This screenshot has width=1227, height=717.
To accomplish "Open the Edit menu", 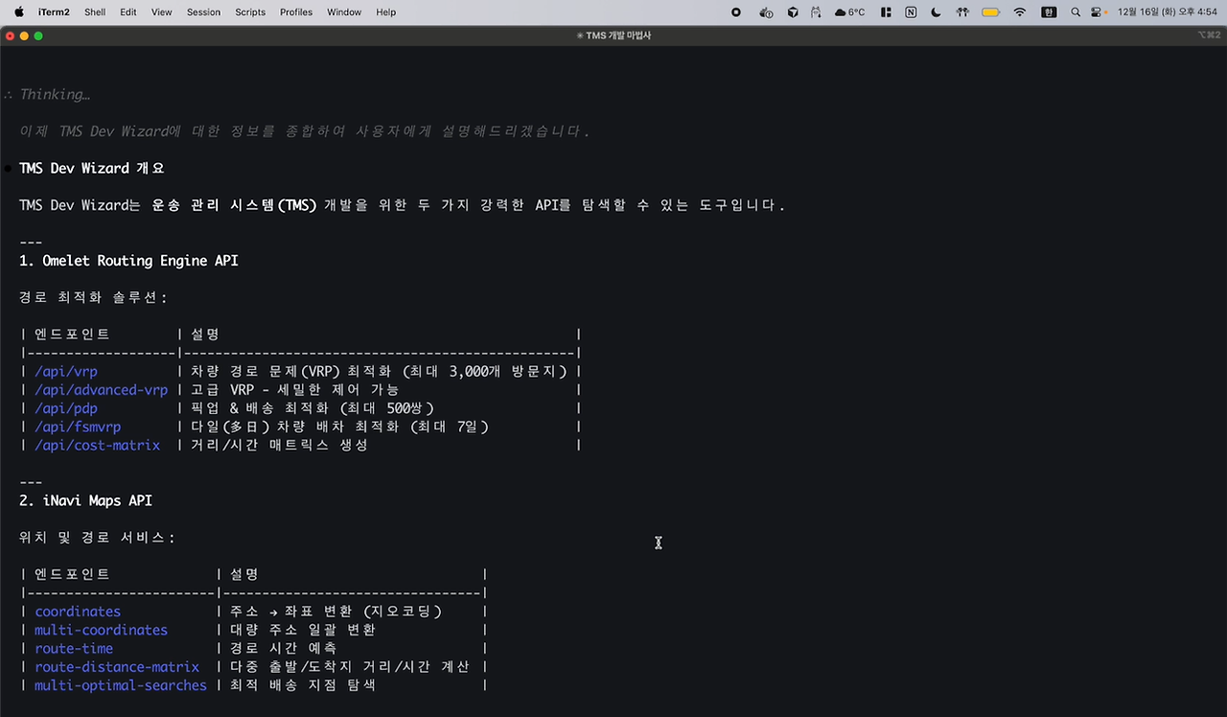I will click(x=127, y=12).
